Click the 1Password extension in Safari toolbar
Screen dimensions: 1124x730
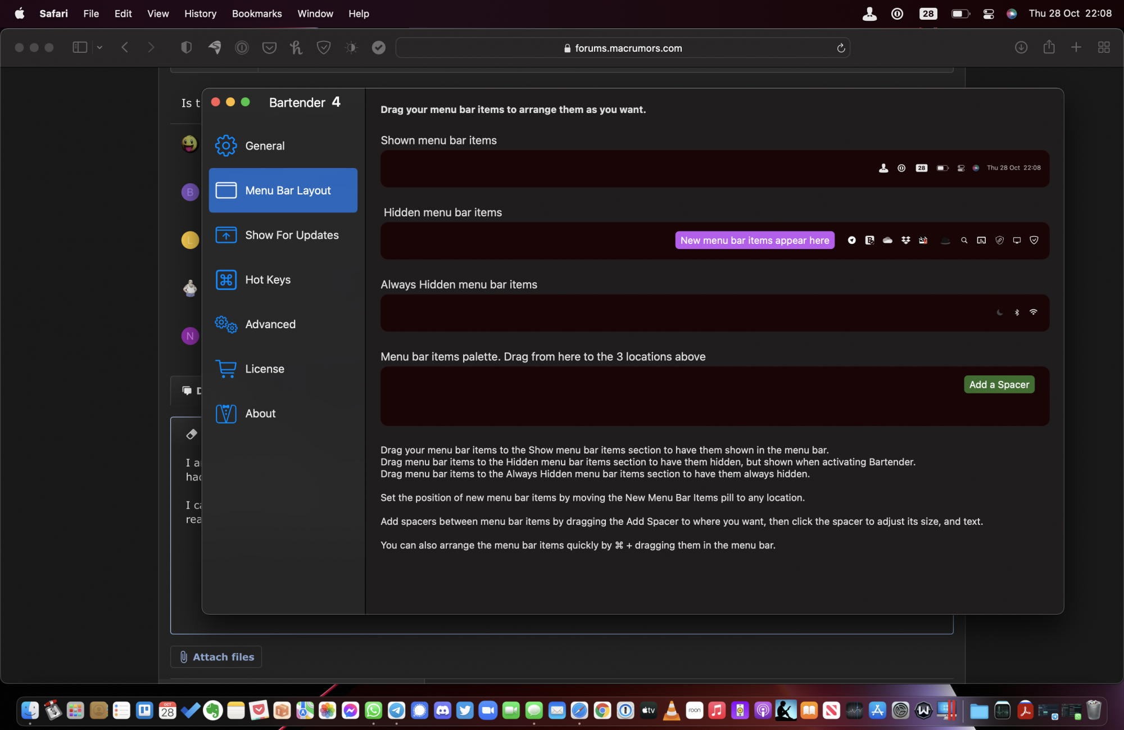pyautogui.click(x=242, y=48)
